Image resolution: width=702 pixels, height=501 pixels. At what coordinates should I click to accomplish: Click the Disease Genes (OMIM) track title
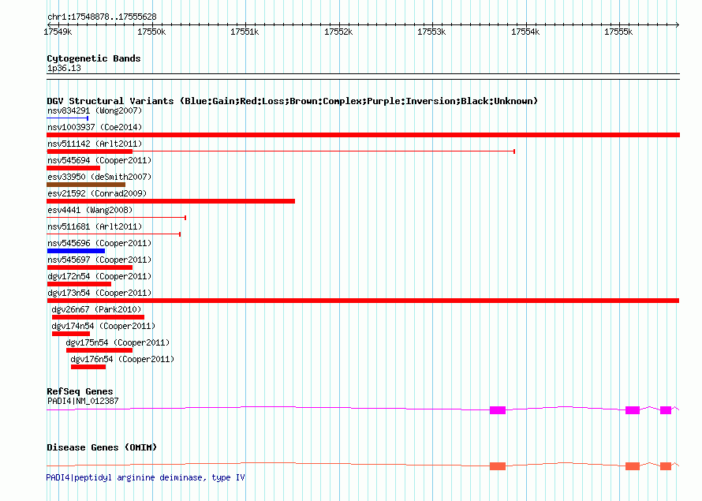point(102,447)
